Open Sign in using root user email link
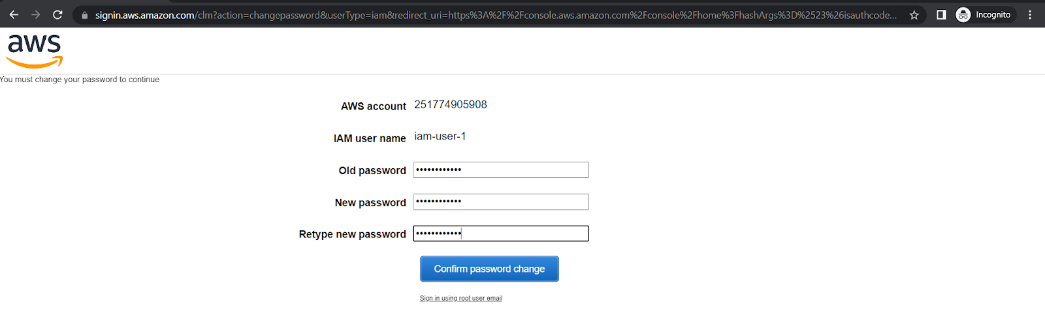 (x=461, y=298)
